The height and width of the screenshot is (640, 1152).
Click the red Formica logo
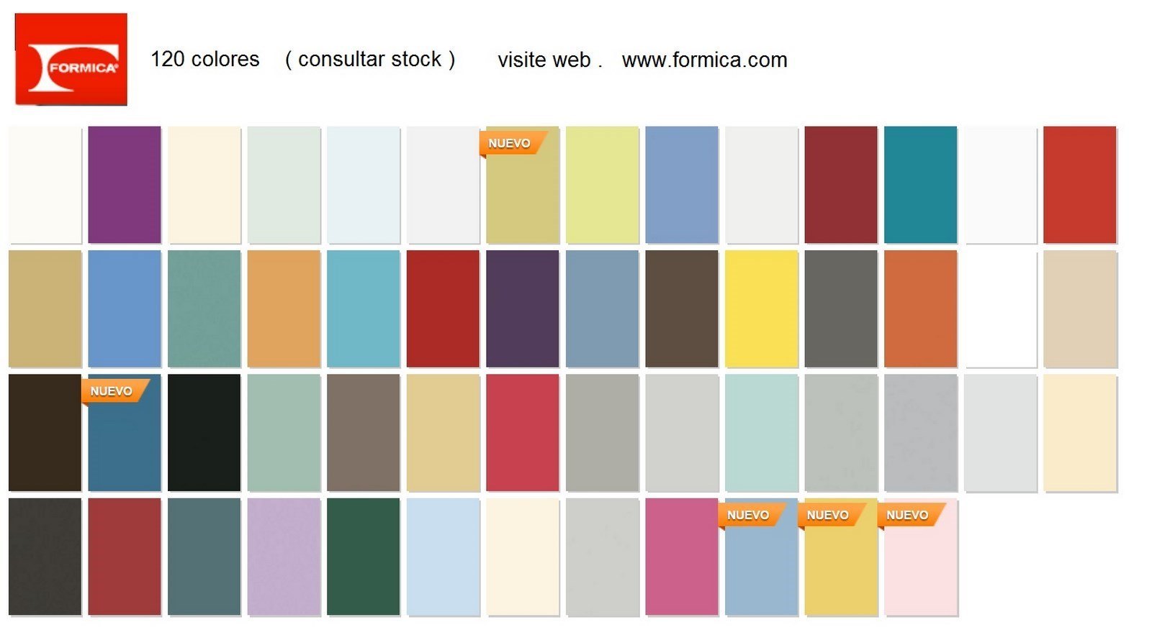[x=71, y=60]
